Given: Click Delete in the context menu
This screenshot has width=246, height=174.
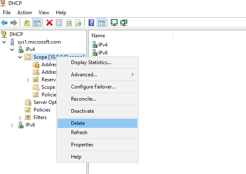Looking at the screenshot, I should [97, 123].
